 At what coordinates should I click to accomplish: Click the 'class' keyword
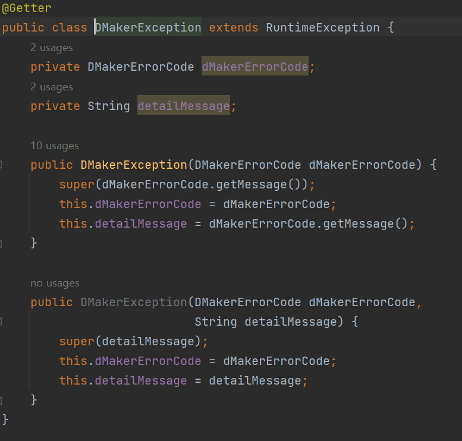[x=70, y=27]
